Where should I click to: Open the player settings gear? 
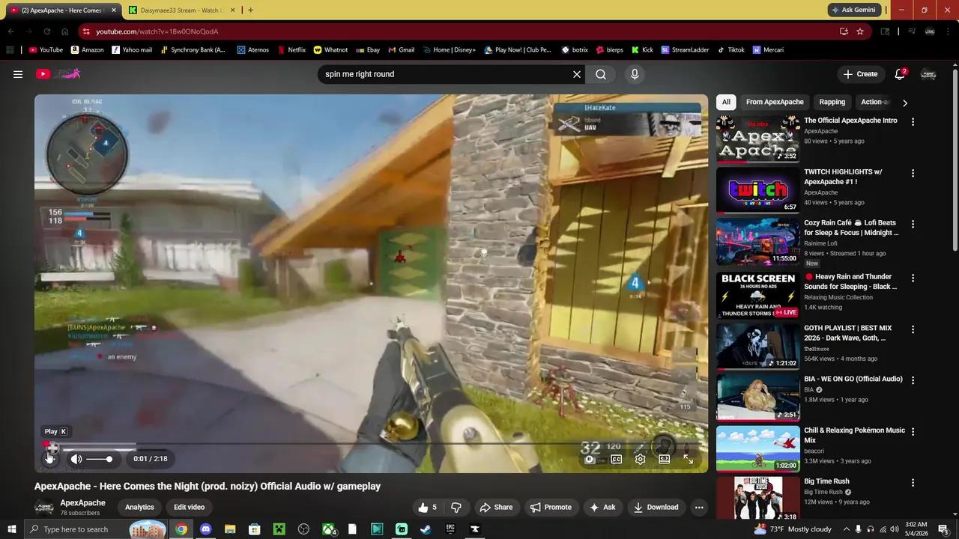[640, 459]
